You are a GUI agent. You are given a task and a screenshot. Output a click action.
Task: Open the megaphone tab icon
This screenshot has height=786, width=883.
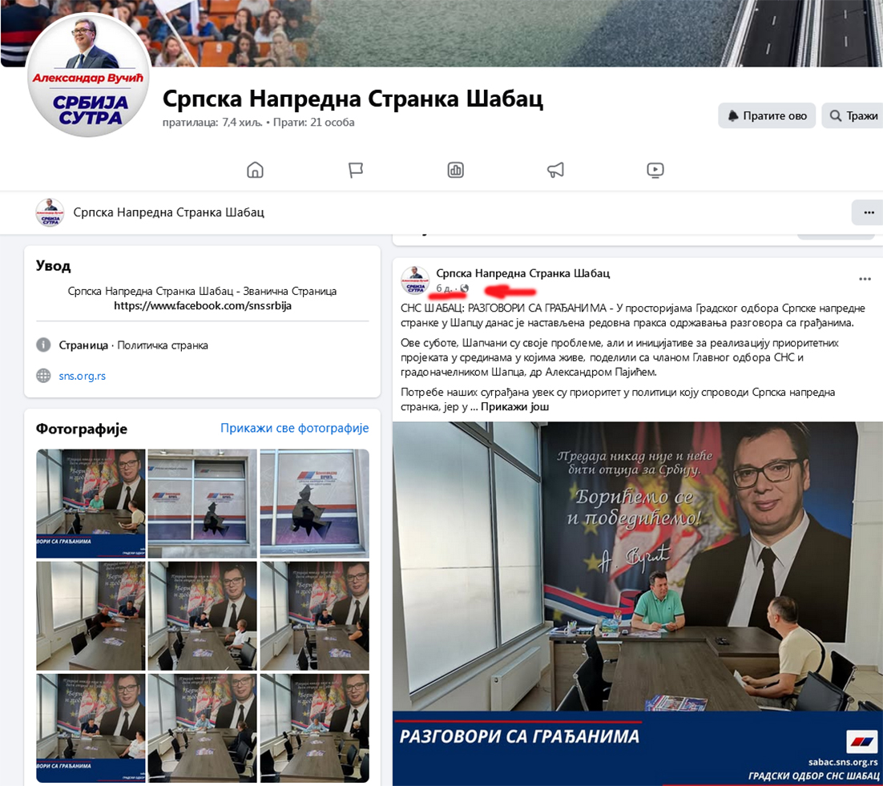point(555,170)
